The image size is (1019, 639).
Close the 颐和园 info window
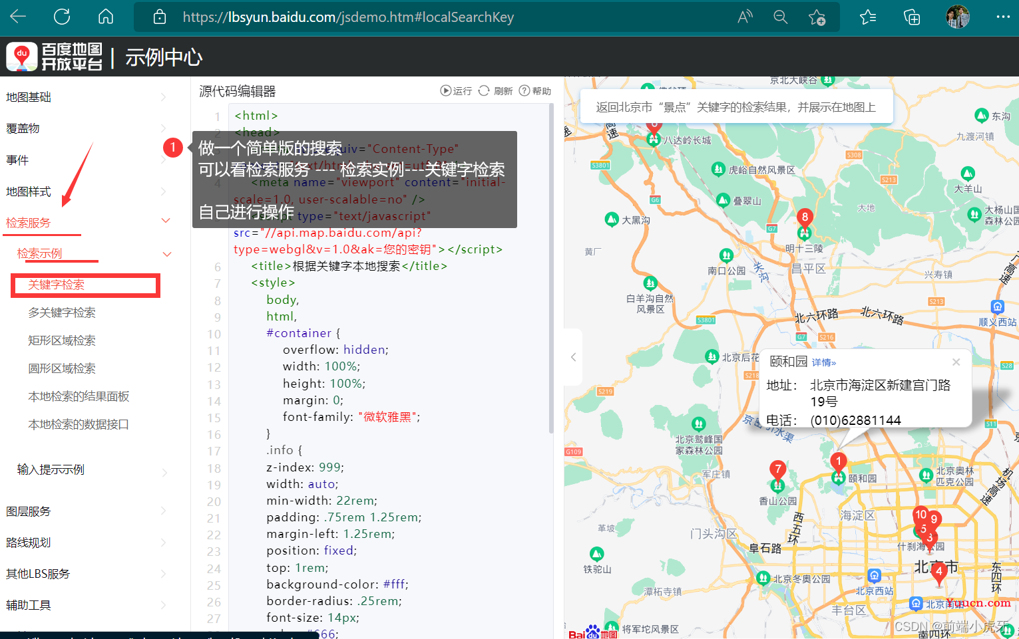pyautogui.click(x=956, y=362)
